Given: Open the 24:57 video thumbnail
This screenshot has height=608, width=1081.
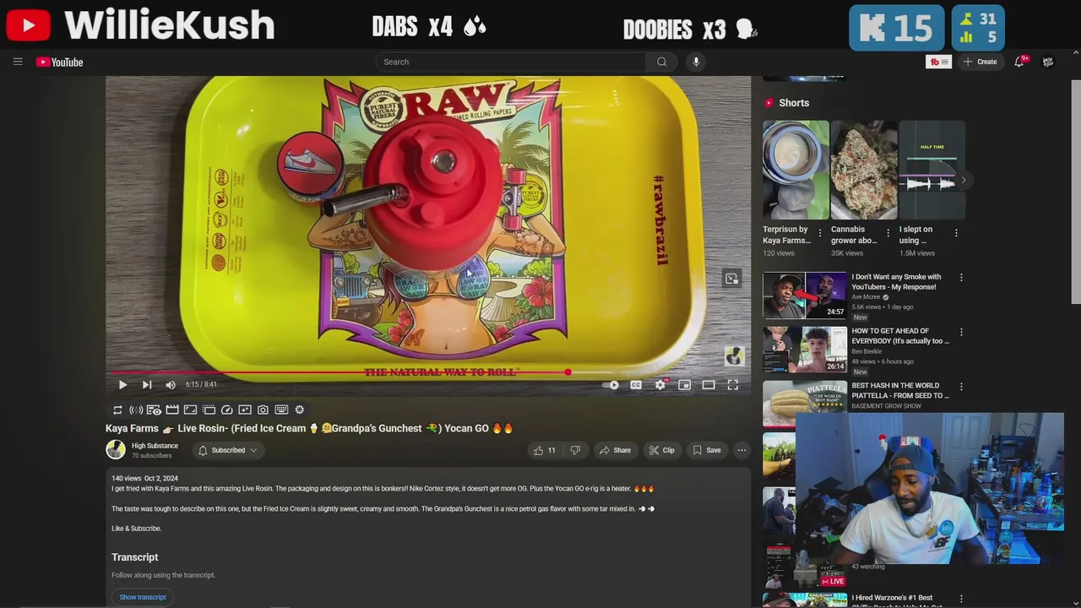Looking at the screenshot, I should coord(805,295).
